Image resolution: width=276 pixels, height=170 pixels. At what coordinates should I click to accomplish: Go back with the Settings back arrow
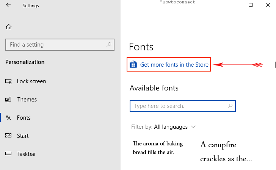click(x=8, y=5)
